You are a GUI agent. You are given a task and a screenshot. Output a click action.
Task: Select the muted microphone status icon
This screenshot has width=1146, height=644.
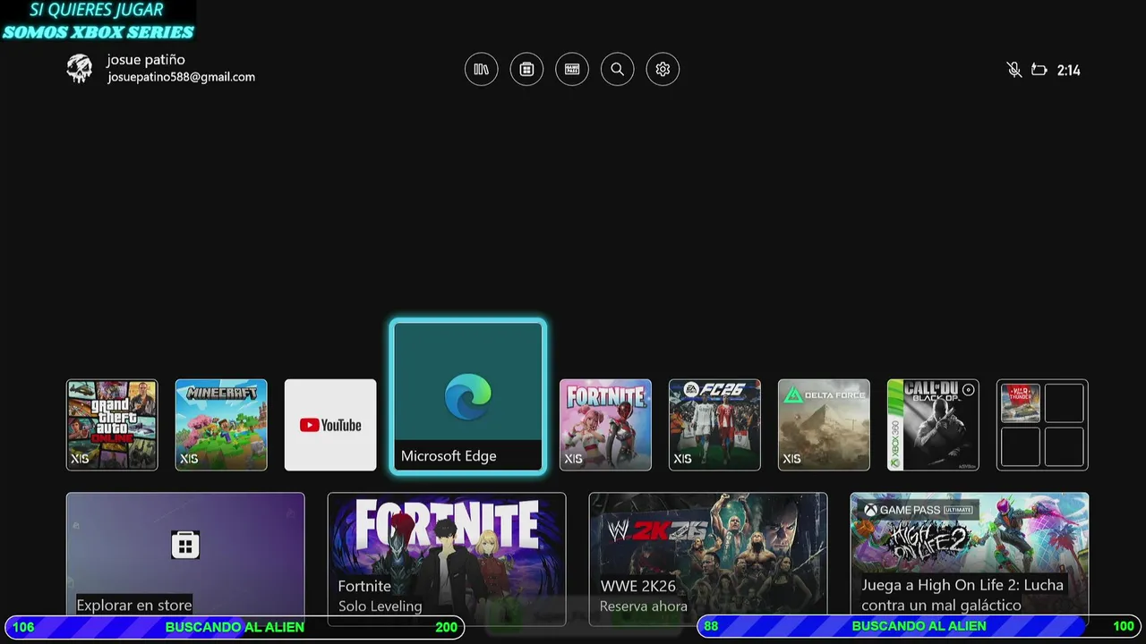[1013, 70]
